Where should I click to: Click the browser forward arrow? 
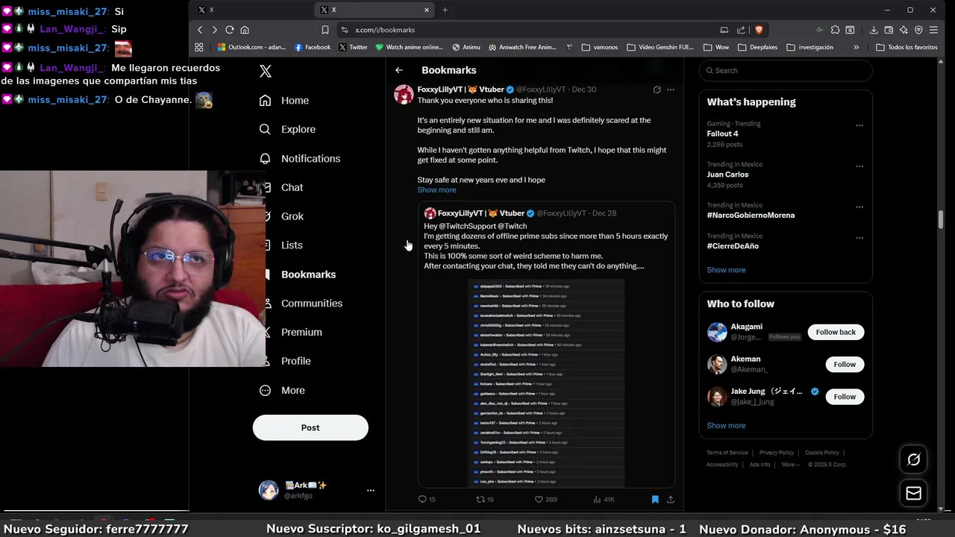click(214, 30)
